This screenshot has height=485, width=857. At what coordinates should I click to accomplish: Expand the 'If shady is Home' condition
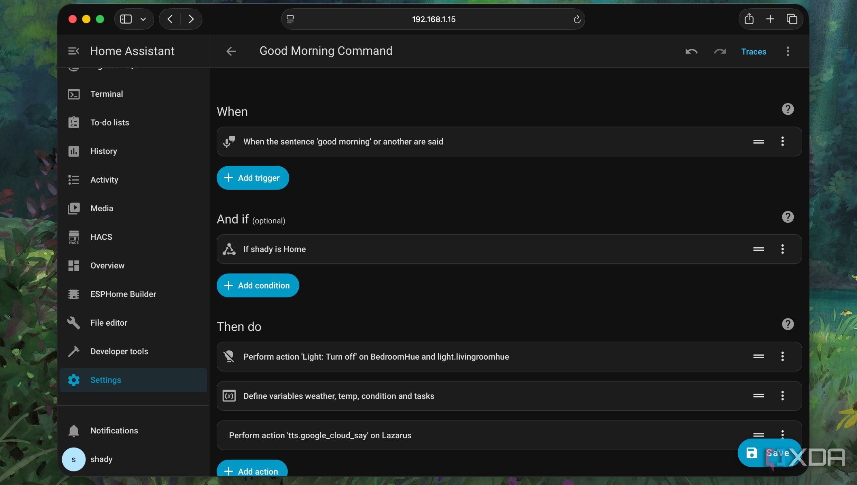pos(509,249)
